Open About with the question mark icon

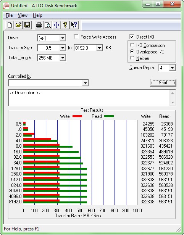coord(65,25)
